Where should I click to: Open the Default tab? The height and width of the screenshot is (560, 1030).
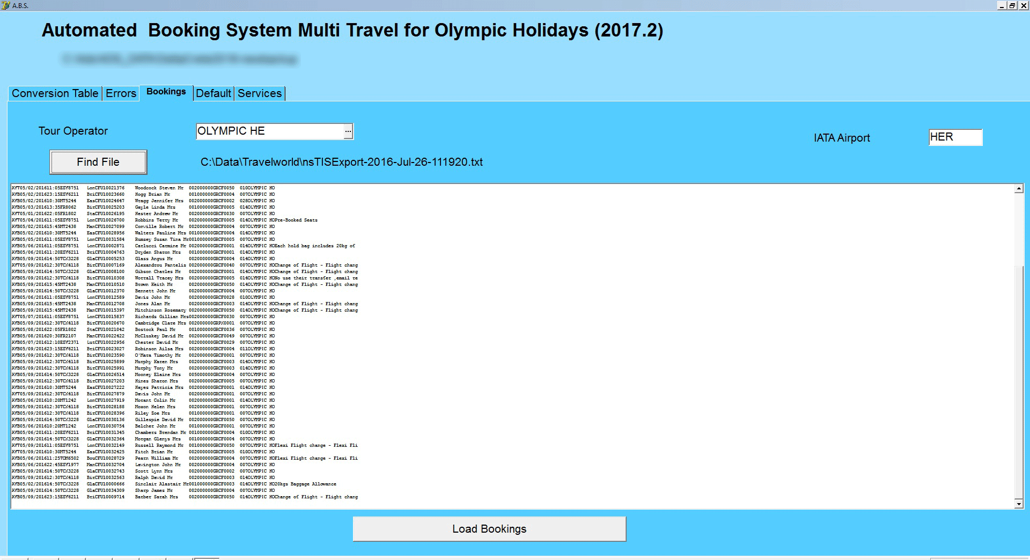214,93
